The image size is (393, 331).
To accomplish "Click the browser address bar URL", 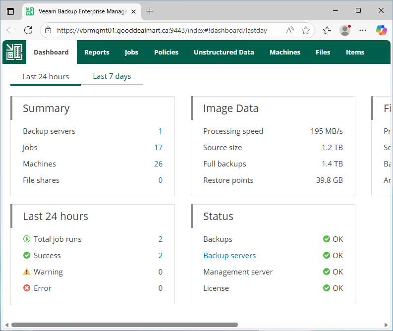I will (162, 30).
